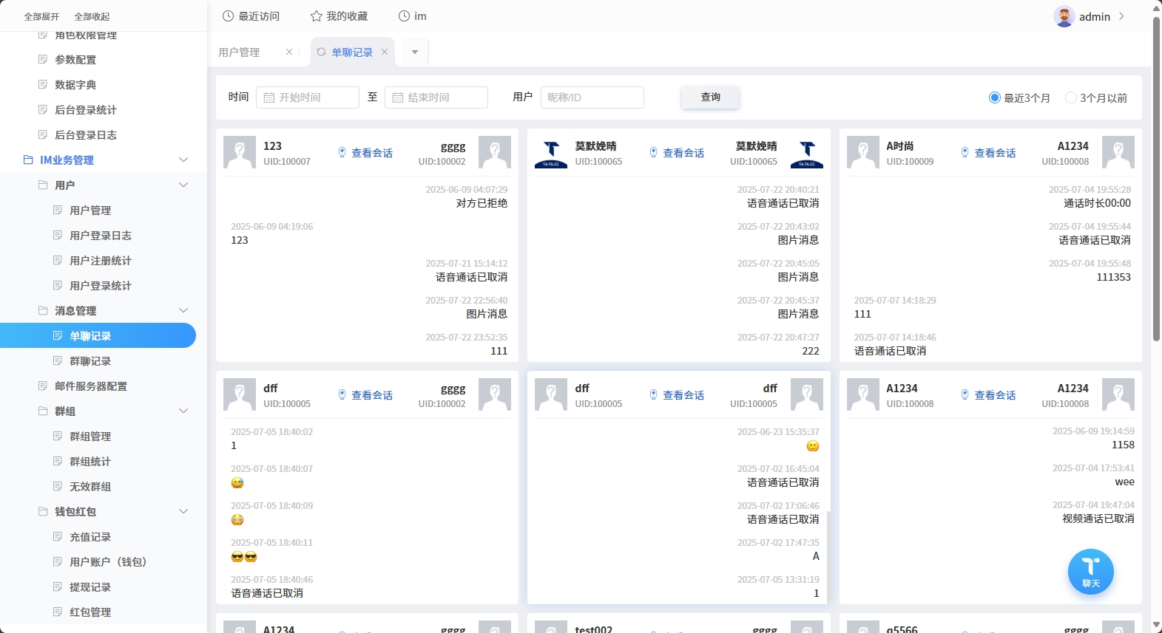
Task: Click the floating 聊天 chat button
Action: click(1090, 571)
